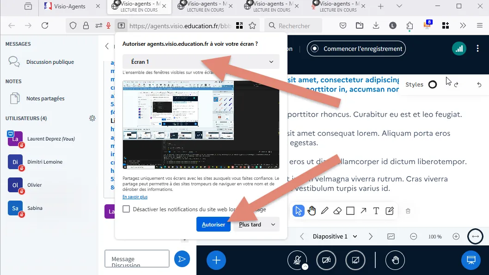Zoom in on the presentation
The image size is (489, 275).
coord(456,236)
